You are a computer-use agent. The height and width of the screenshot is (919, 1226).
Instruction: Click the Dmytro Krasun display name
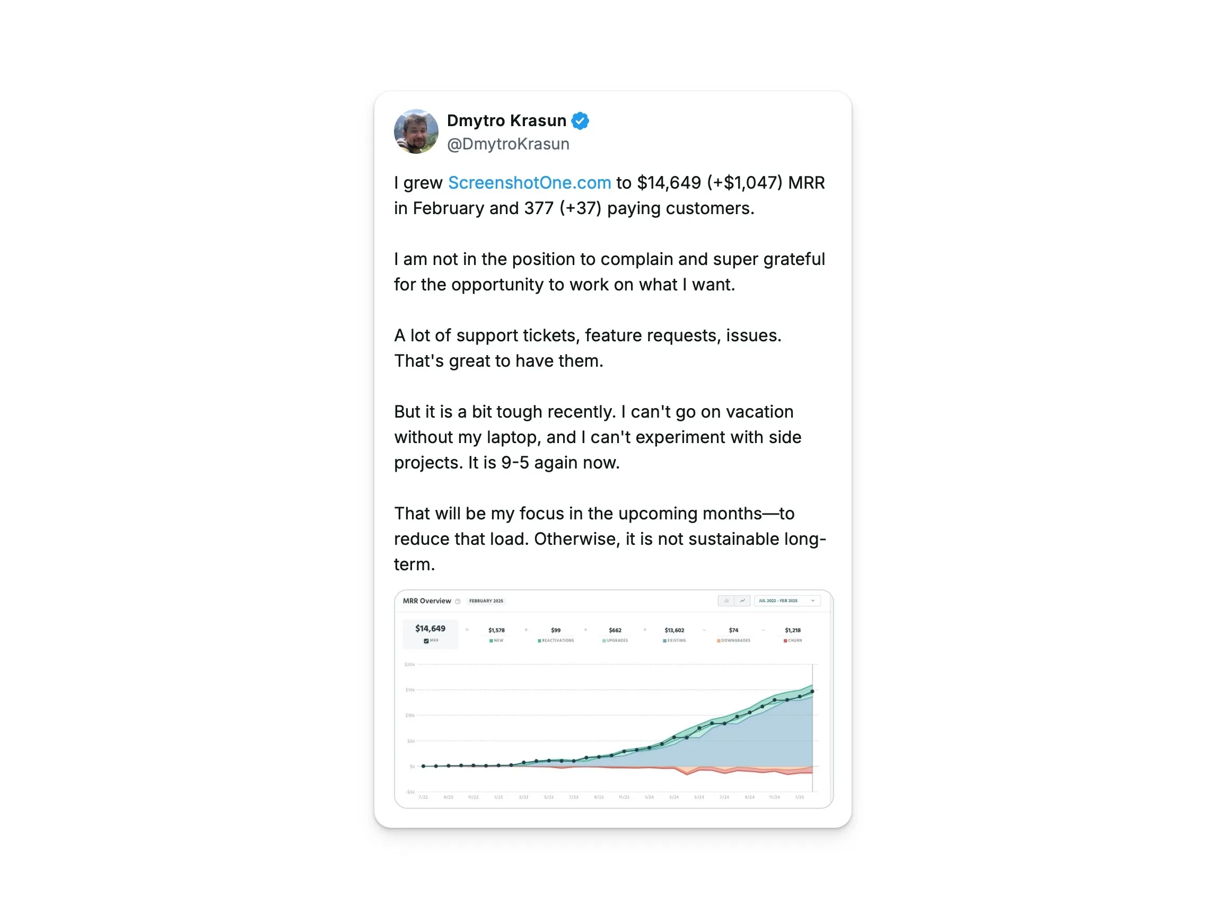click(506, 120)
